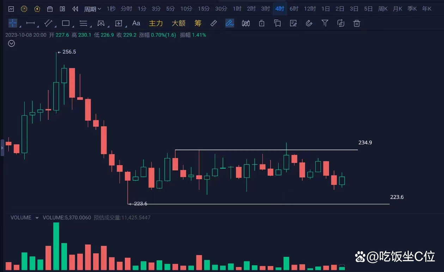Select the horizontal measure line tool
The image size is (444, 272).
tap(31, 23)
